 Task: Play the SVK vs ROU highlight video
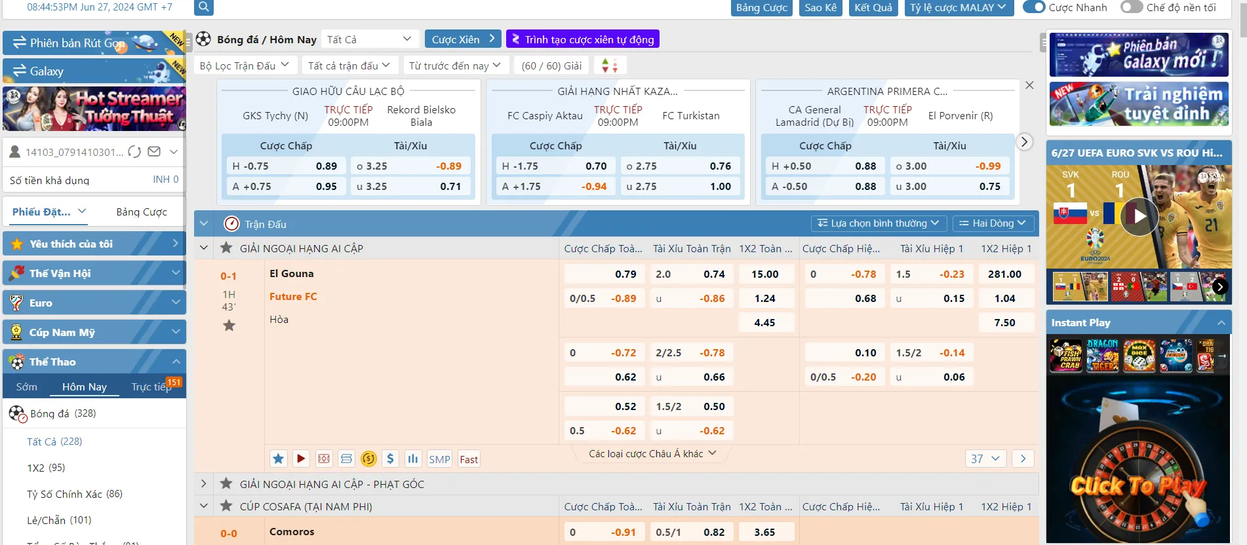tap(1139, 216)
